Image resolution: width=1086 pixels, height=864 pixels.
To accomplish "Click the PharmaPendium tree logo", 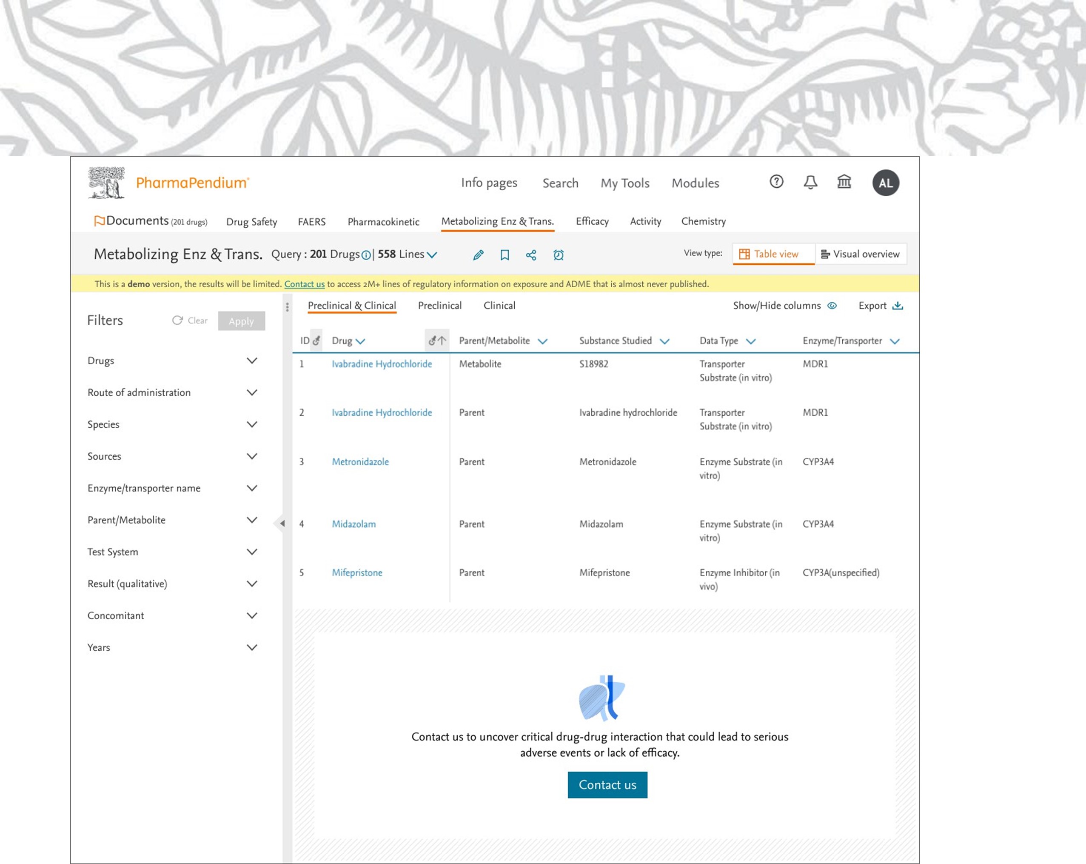I will click(x=106, y=183).
